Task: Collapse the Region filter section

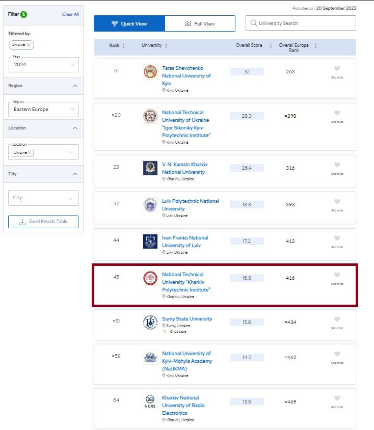Action: [x=75, y=86]
